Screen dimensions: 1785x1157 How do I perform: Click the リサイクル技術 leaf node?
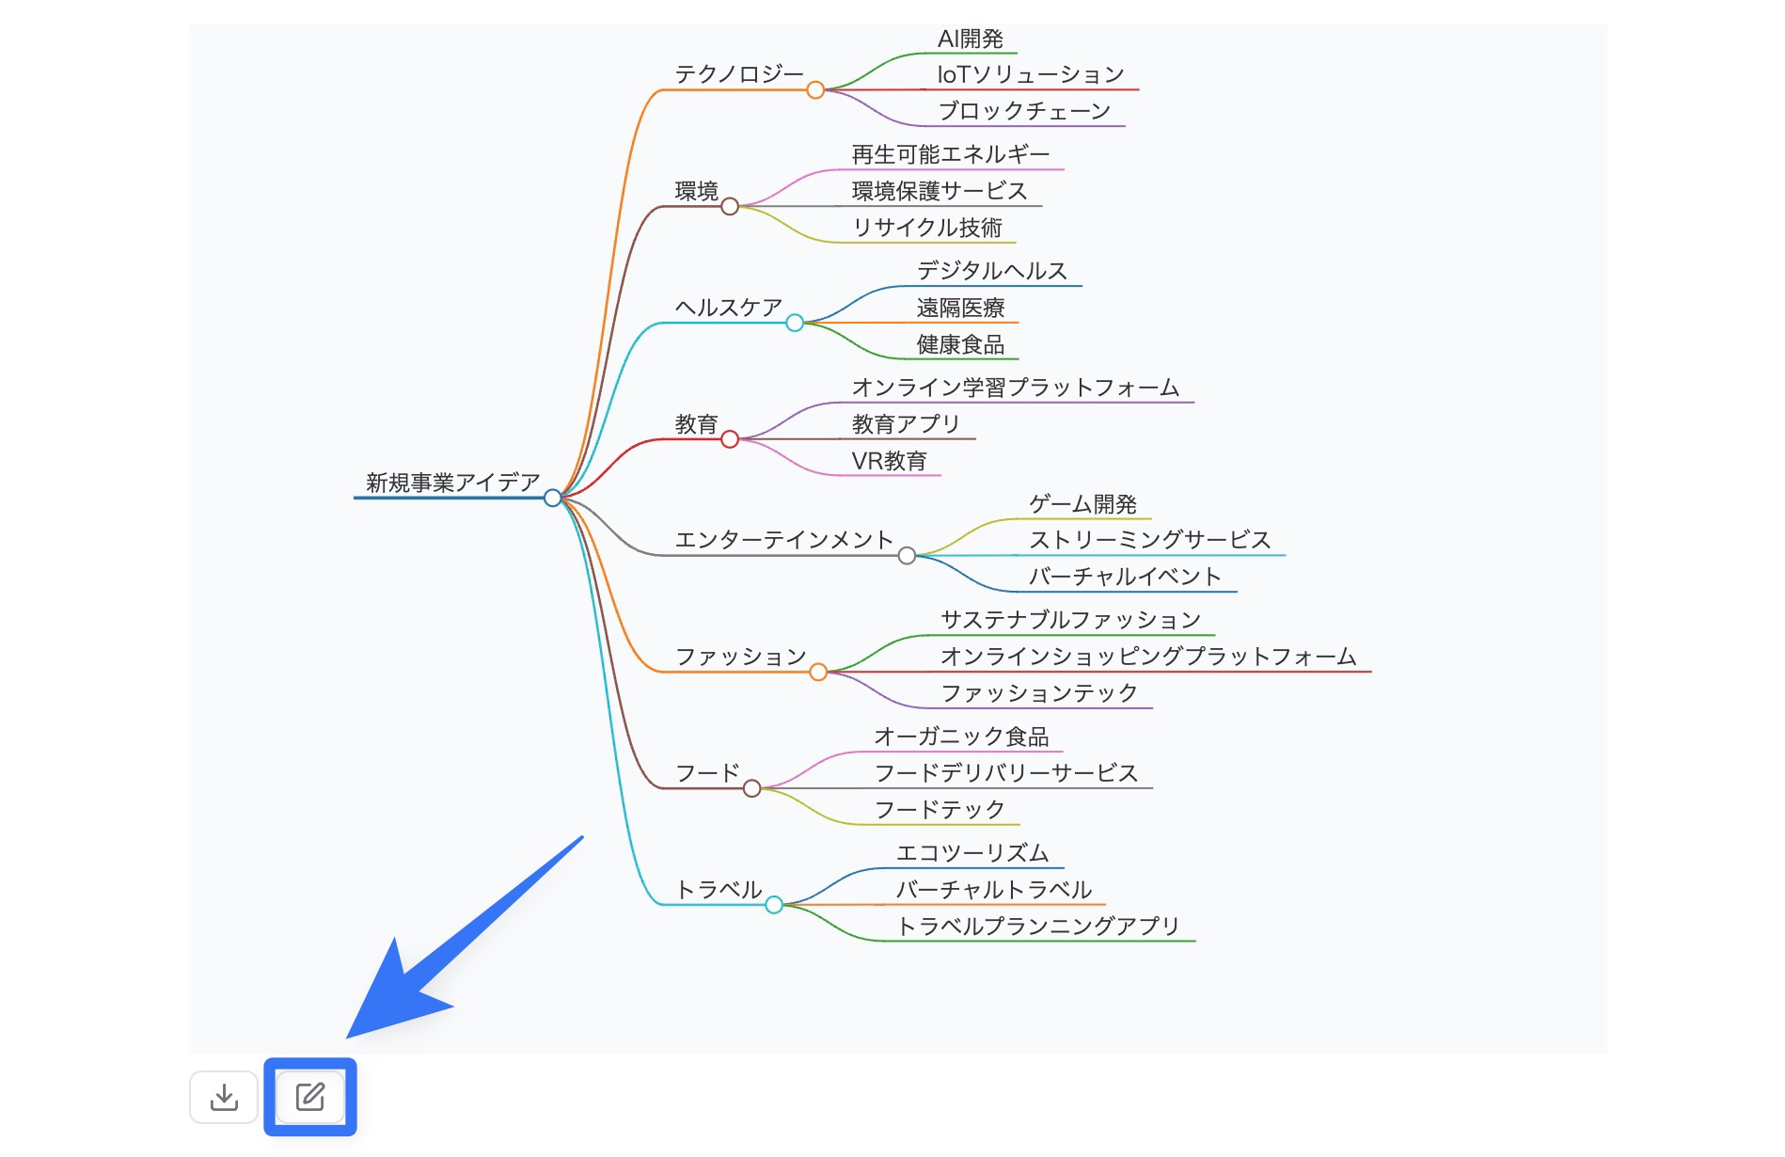tap(927, 228)
